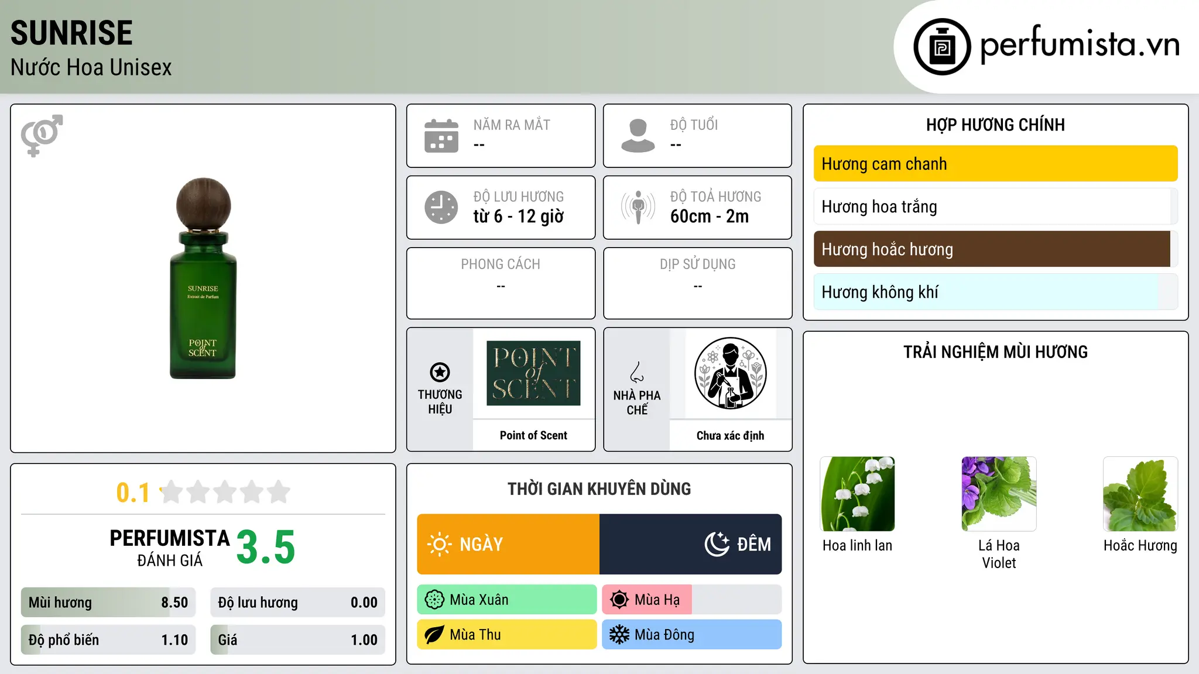Click the SUNRISE product title
The width and height of the screenshot is (1199, 674).
[x=71, y=33]
